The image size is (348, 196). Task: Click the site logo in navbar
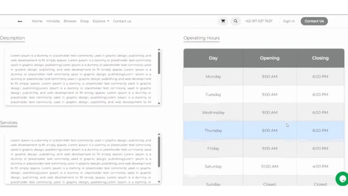point(20,21)
